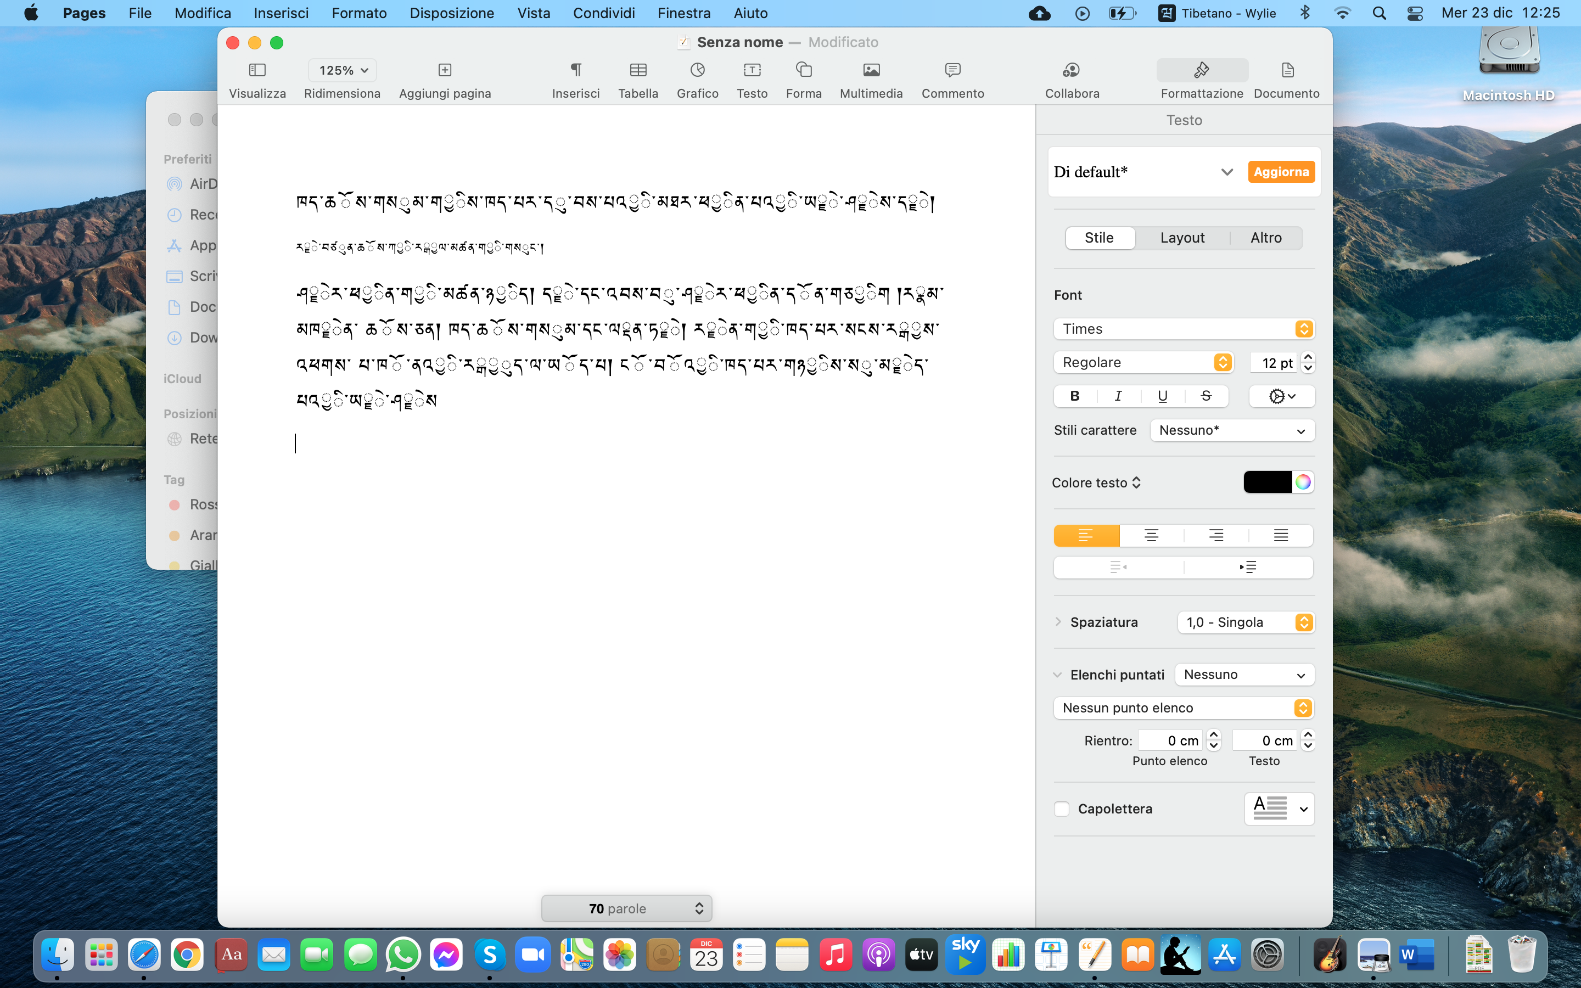The width and height of the screenshot is (1581, 988).
Task: Expand the Spaziatura section
Action: 1058,622
